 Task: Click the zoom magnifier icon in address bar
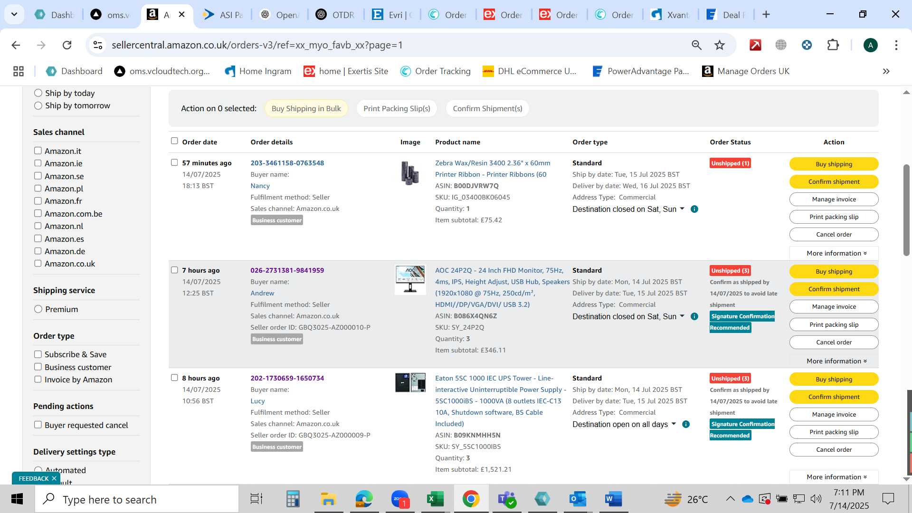[x=696, y=45]
